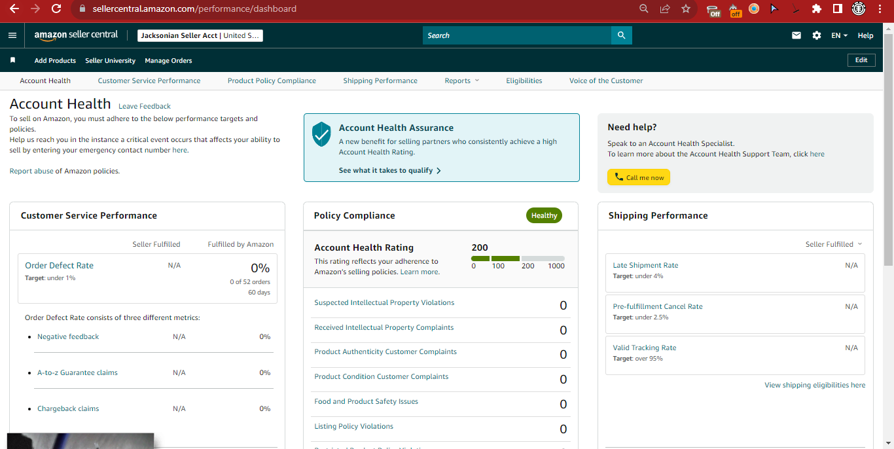The image size is (894, 449).
Task: Open Received Intellectual Property Complaints
Action: pyautogui.click(x=384, y=327)
